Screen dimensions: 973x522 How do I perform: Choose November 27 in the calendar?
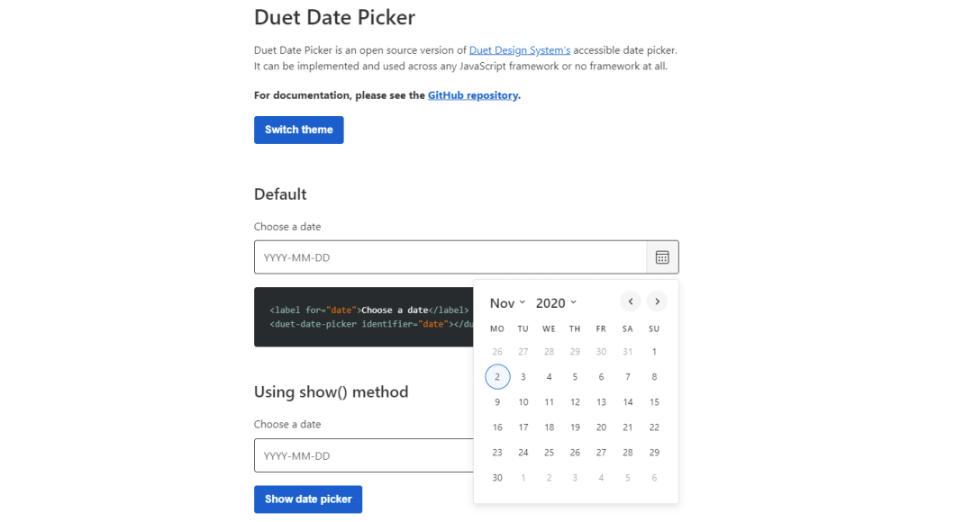pos(601,453)
